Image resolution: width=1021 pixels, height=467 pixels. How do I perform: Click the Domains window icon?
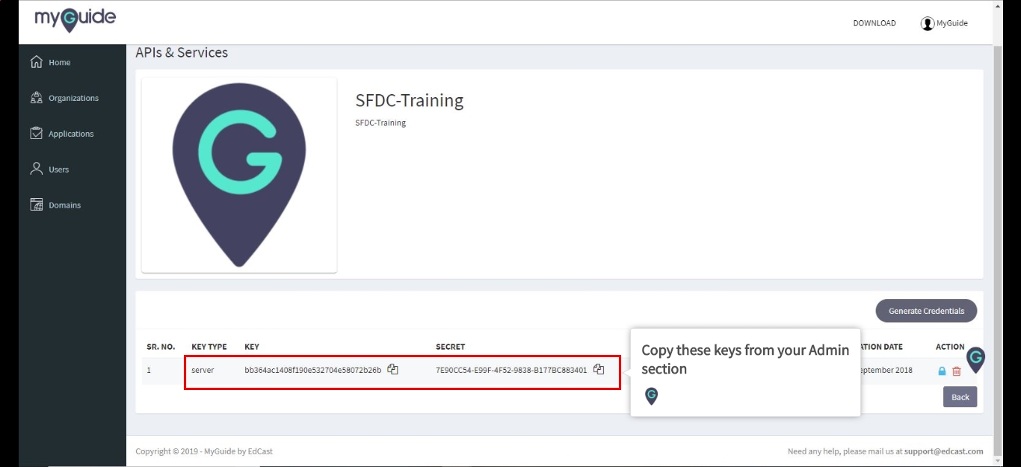click(x=36, y=205)
